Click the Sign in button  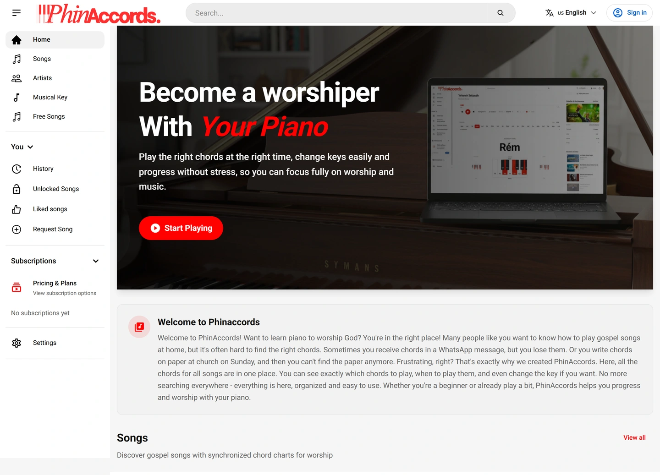630,13
